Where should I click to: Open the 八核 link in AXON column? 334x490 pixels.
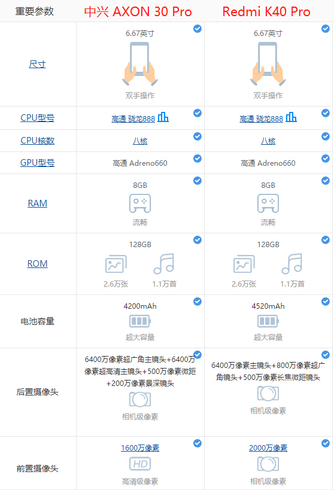coord(140,141)
